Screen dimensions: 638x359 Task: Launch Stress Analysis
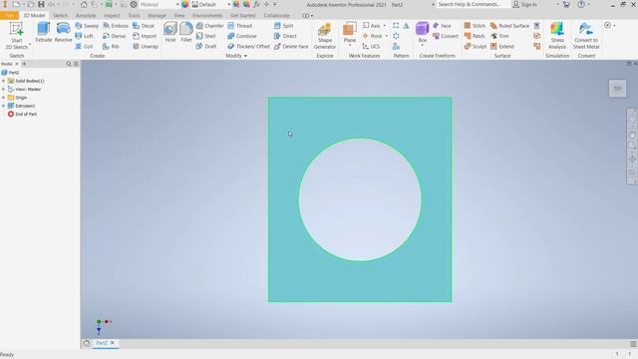click(x=557, y=36)
